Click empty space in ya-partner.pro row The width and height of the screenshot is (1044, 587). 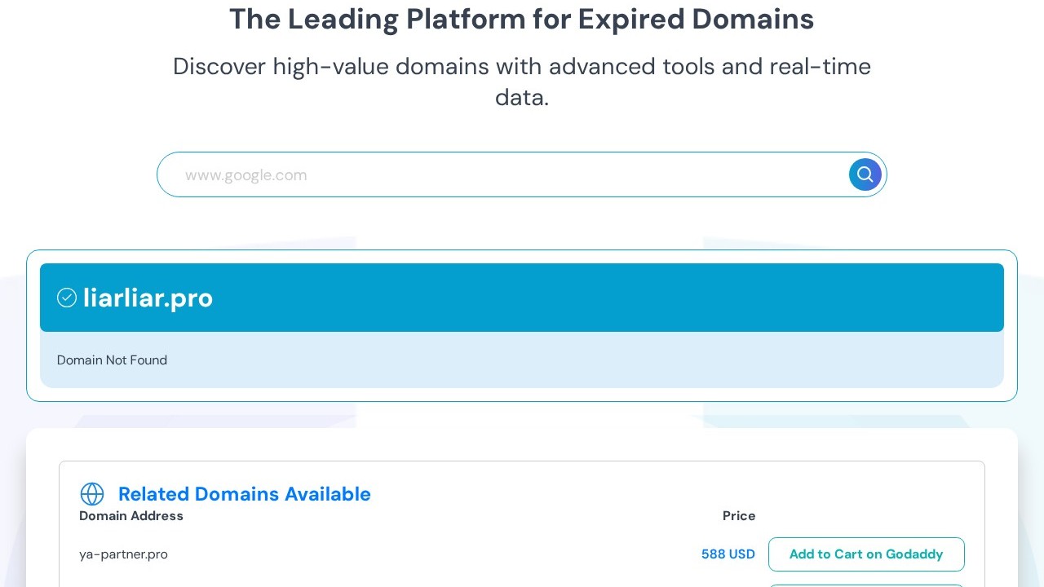point(424,554)
